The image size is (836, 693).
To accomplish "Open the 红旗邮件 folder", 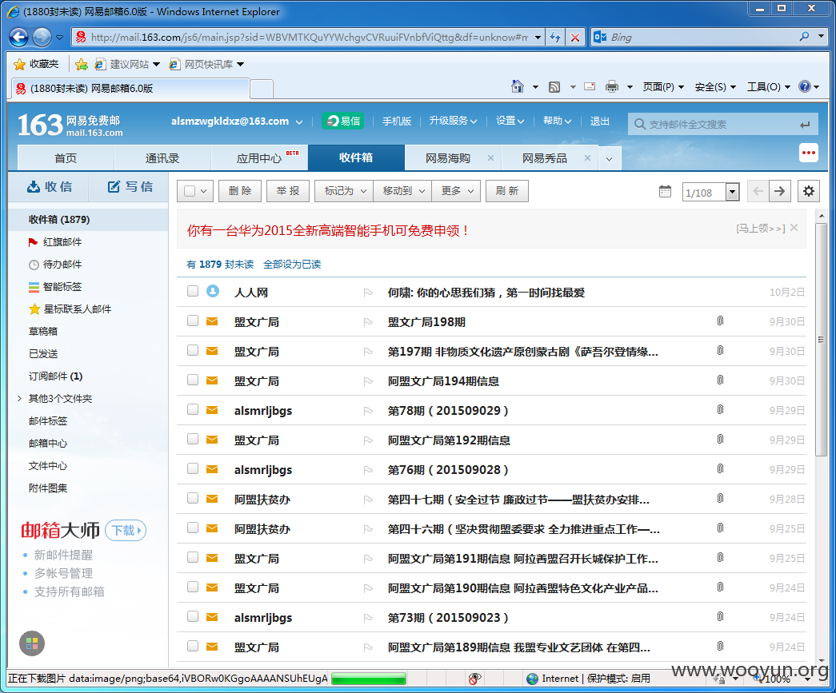I will pyautogui.click(x=62, y=242).
